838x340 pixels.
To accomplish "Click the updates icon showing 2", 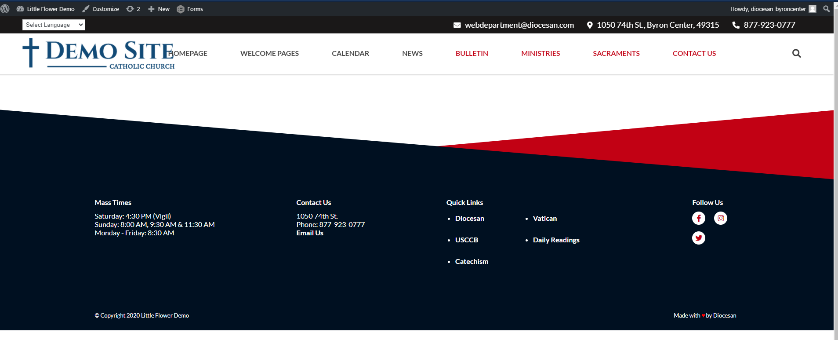I will [133, 9].
